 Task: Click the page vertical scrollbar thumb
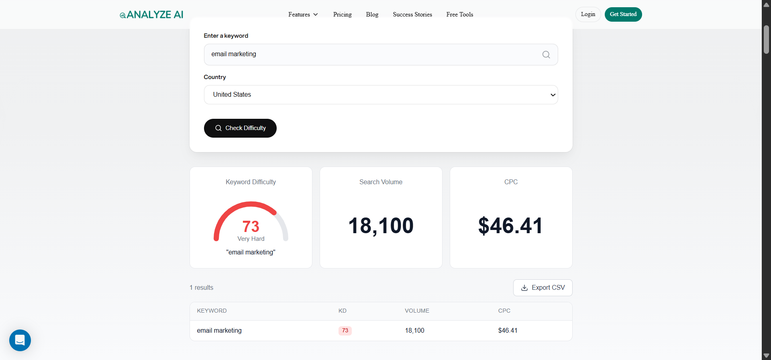(766, 39)
